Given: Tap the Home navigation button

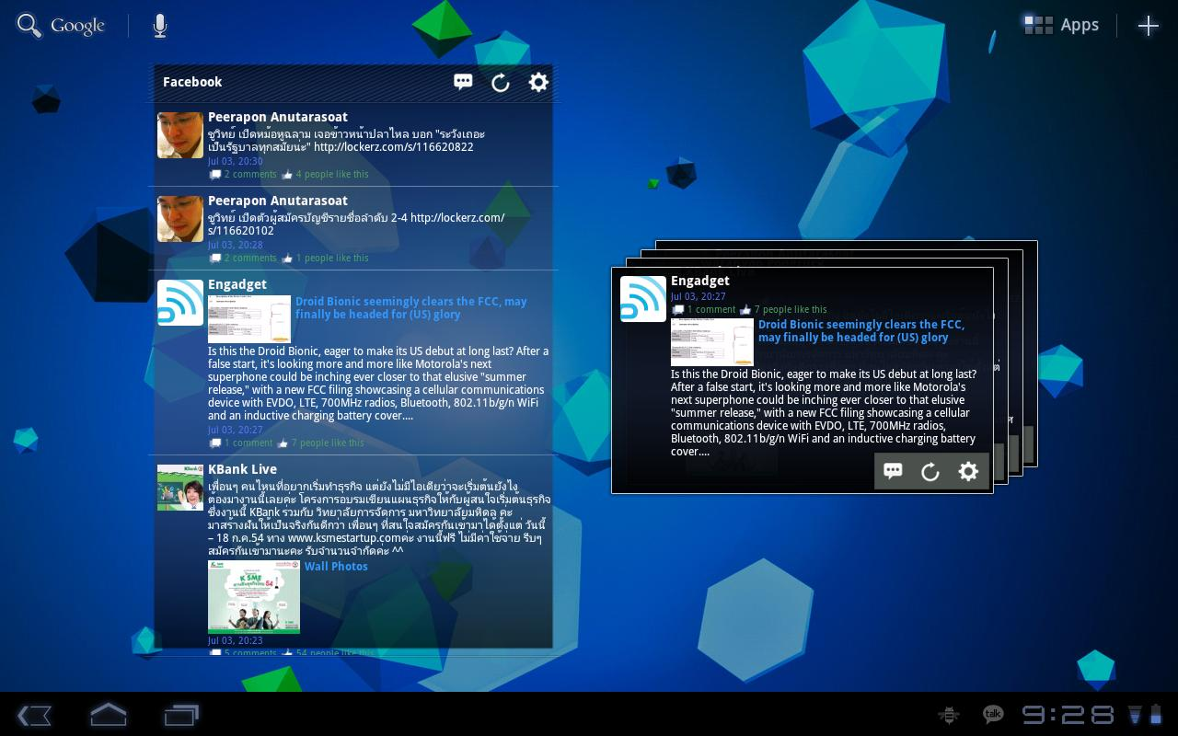Looking at the screenshot, I should pyautogui.click(x=108, y=715).
